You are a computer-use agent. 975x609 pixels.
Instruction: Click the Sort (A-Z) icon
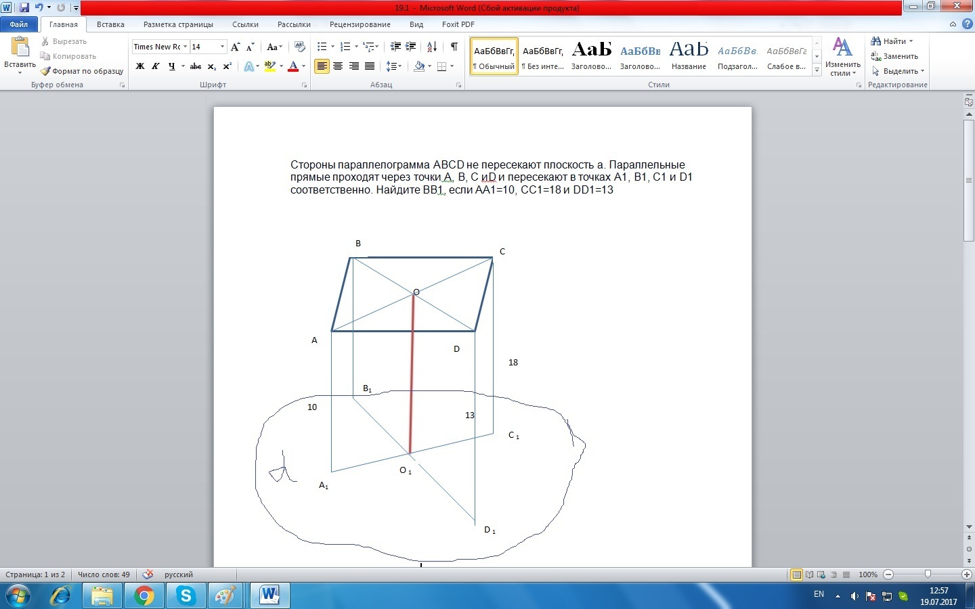432,47
